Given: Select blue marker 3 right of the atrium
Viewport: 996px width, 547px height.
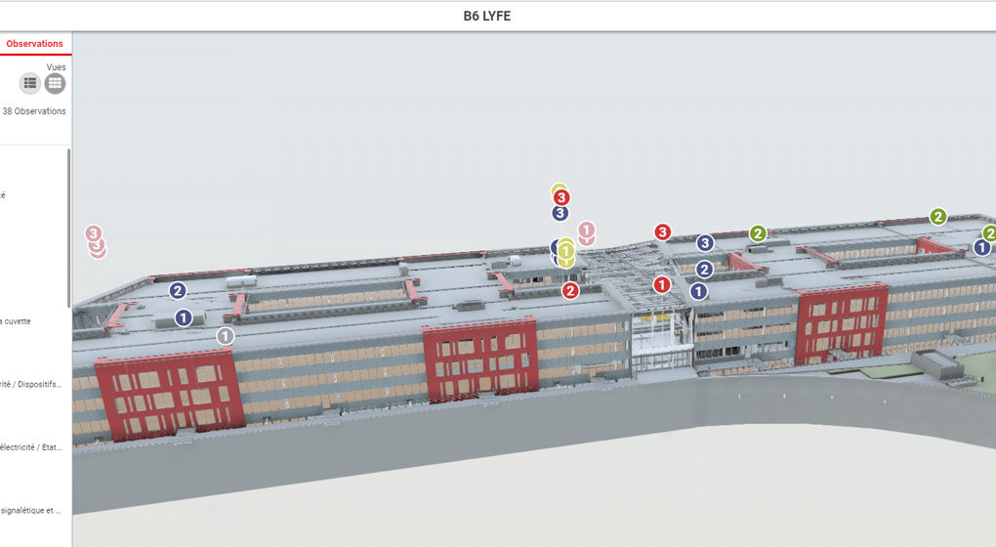Looking at the screenshot, I should (705, 242).
